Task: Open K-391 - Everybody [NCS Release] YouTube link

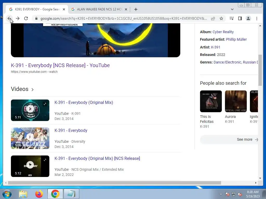Action: [x=60, y=65]
